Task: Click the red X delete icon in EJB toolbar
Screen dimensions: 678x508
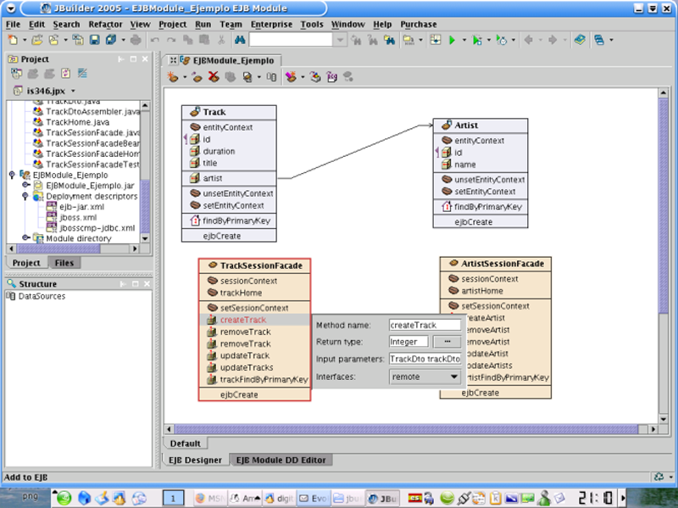Action: (213, 77)
